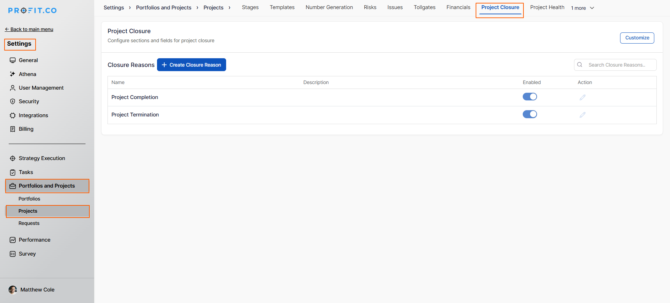Edit Project Completion with pencil icon
This screenshot has height=303, width=670.
click(x=582, y=97)
